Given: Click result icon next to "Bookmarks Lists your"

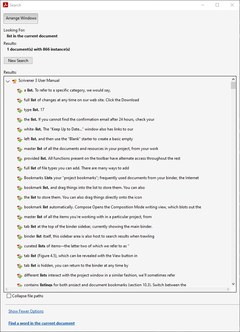Looking at the screenshot, I should [x=20, y=178].
